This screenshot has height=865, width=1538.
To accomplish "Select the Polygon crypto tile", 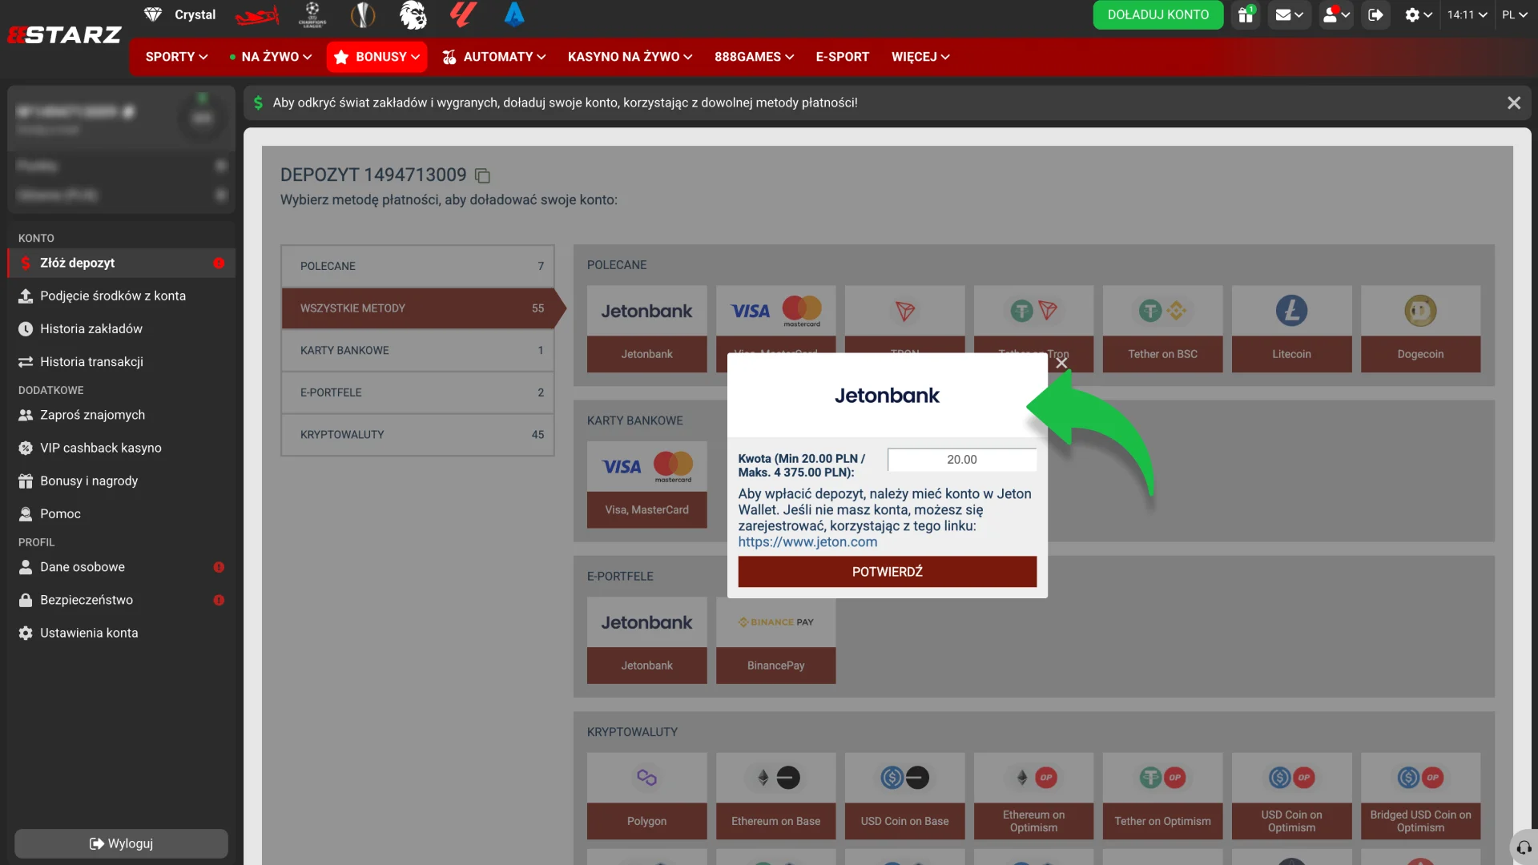I will click(646, 796).
